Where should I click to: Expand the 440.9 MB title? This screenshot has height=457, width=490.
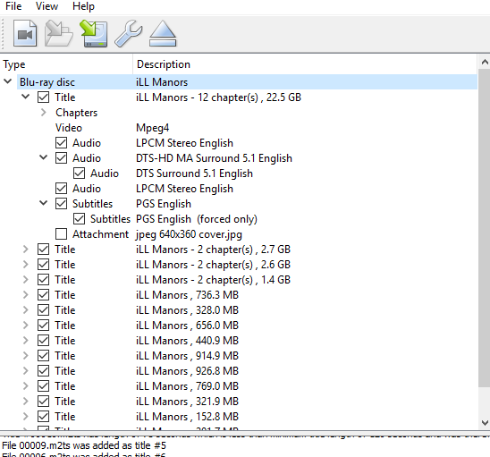coord(26,341)
